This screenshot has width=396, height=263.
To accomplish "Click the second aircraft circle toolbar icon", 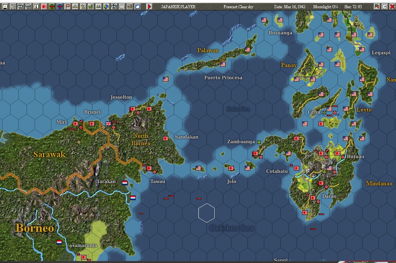I will click(28, 7).
